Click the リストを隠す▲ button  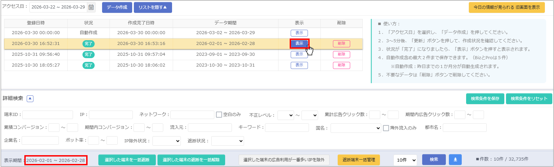pyautogui.click(x=153, y=7)
